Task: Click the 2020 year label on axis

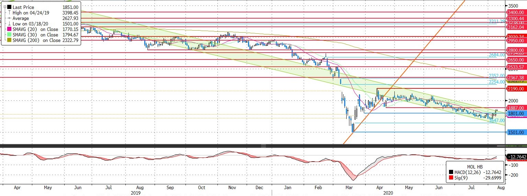Action: [388, 193]
